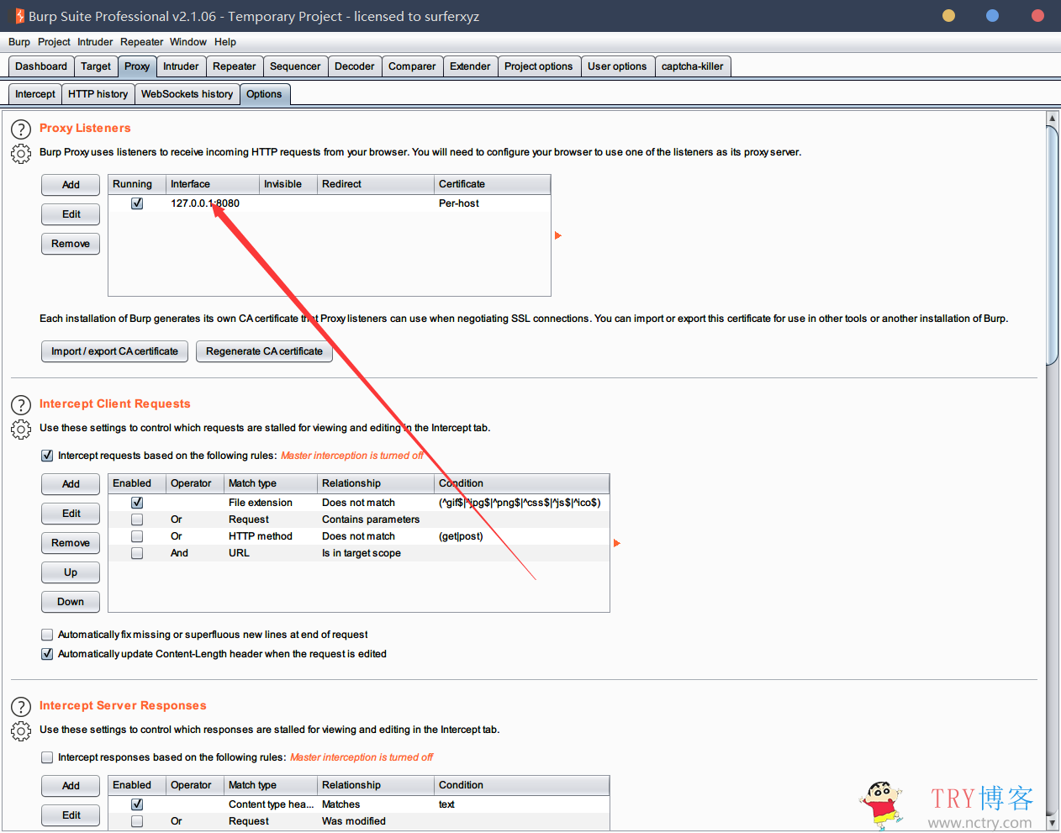
Task: Click the Burp Suite logo in title bar
Action: click(x=19, y=16)
